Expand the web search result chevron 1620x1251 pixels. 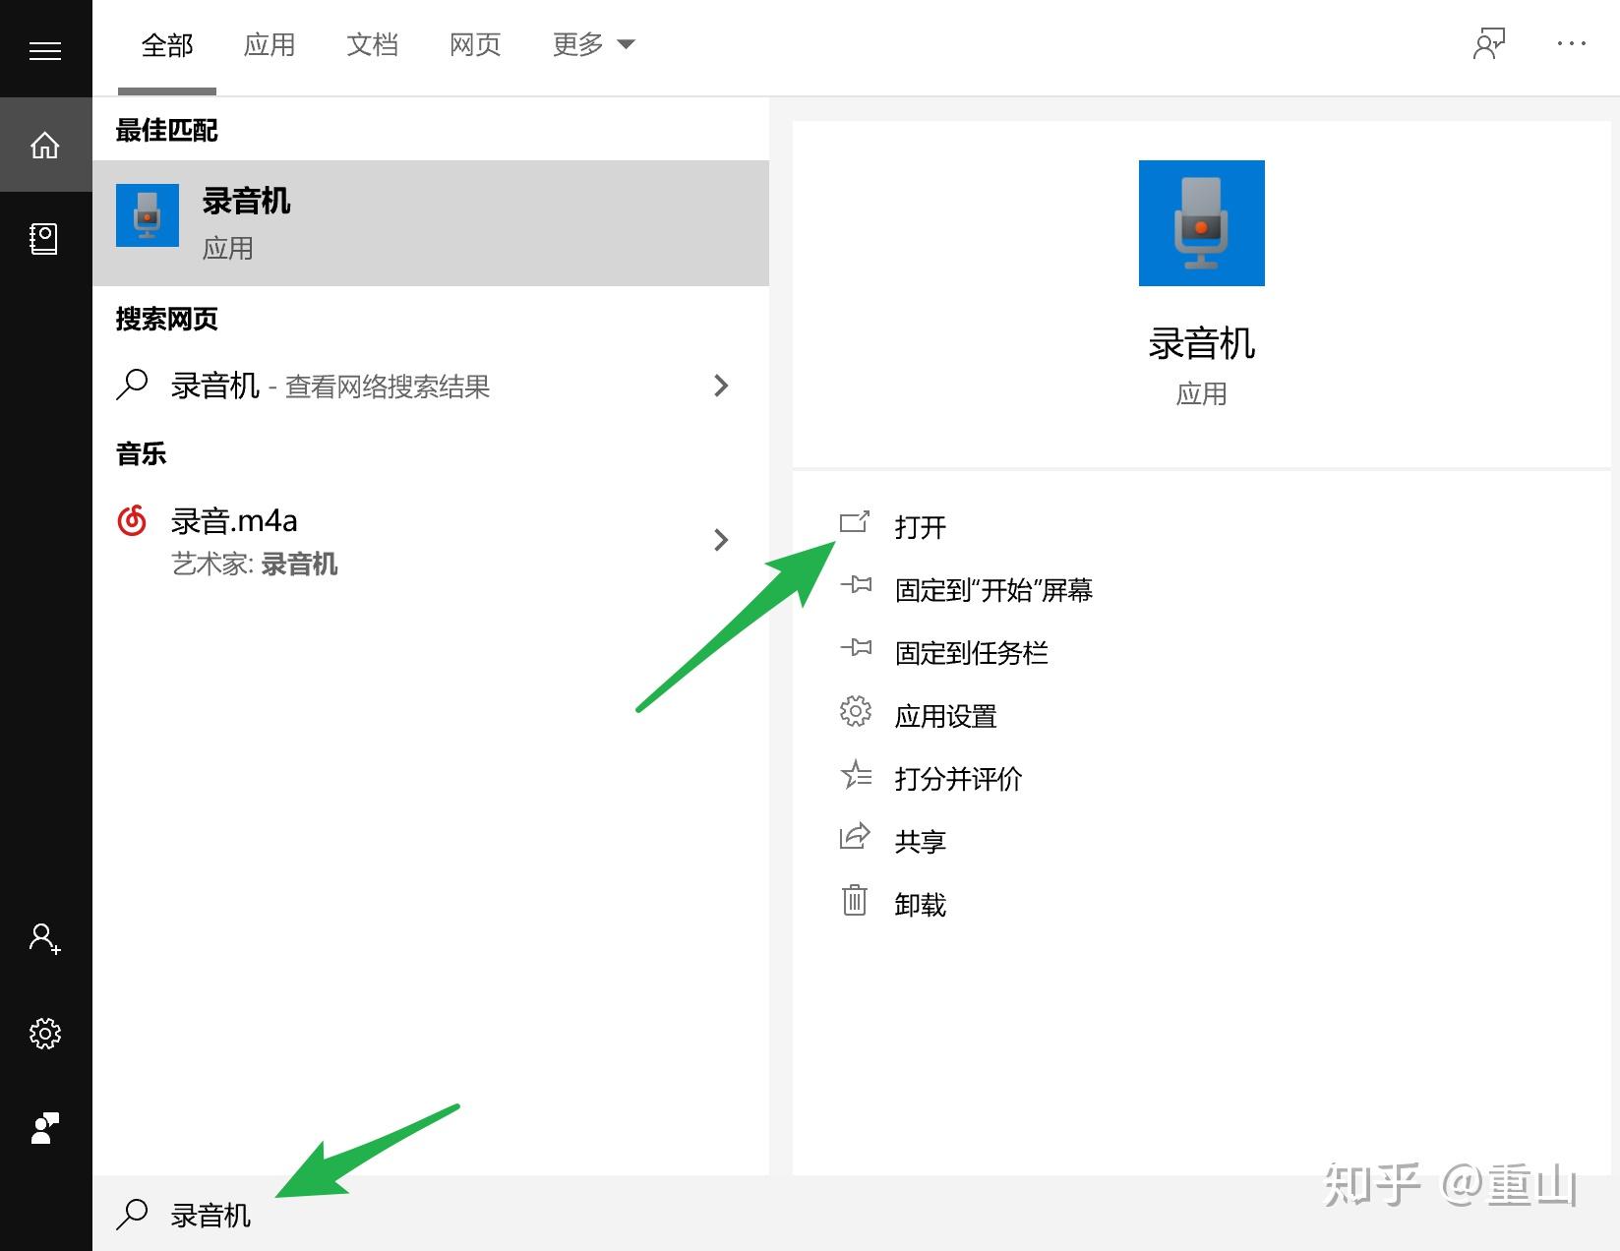(721, 386)
